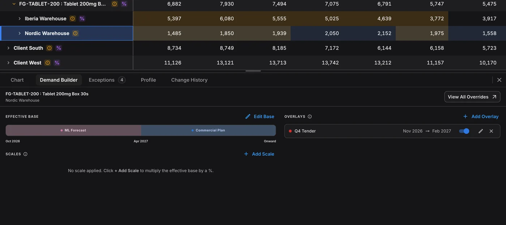The height and width of the screenshot is (225, 506).
Task: Click warning icon beside Client South
Action: coord(49,48)
